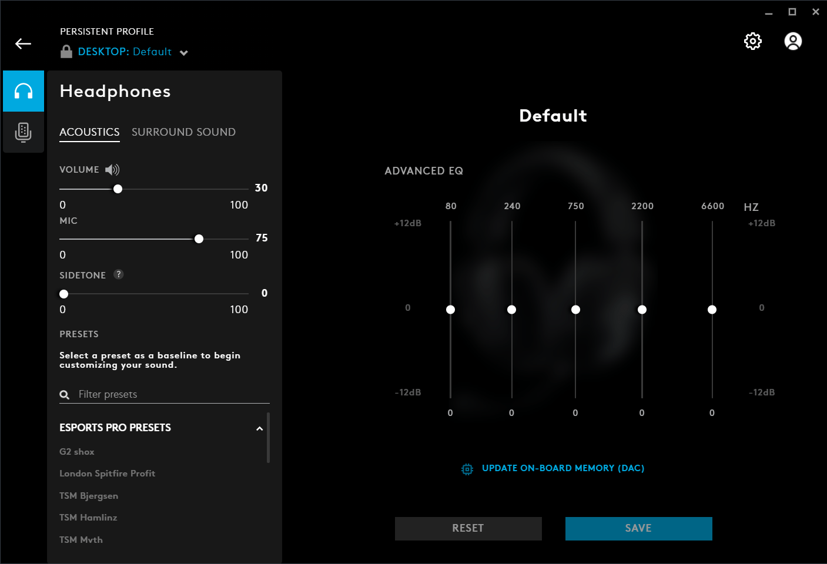The height and width of the screenshot is (564, 827).
Task: Open the Headphones settings sidebar icon
Action: pos(24,91)
